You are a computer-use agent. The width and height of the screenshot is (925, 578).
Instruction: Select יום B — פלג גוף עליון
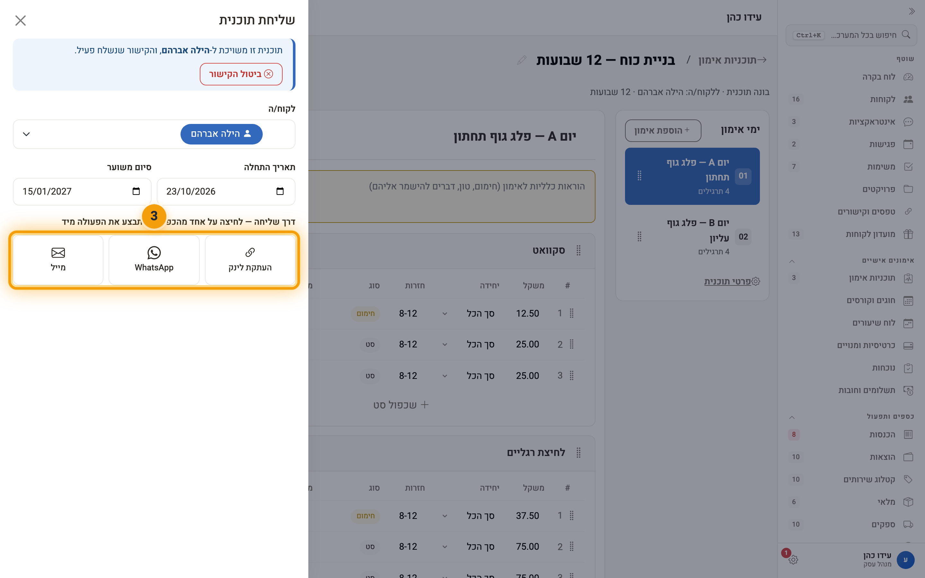pos(692,237)
